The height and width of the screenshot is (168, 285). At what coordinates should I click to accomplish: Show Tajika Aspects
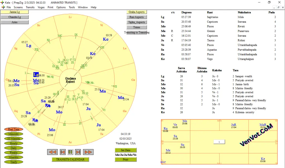(137, 22)
